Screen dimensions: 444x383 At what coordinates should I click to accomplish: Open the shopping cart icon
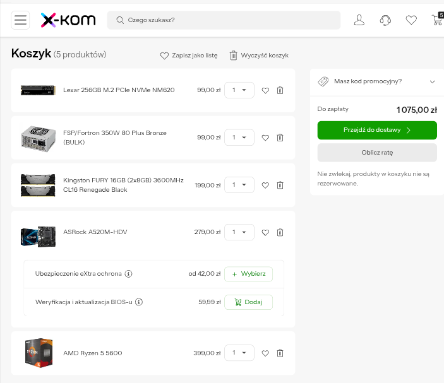coord(436,20)
